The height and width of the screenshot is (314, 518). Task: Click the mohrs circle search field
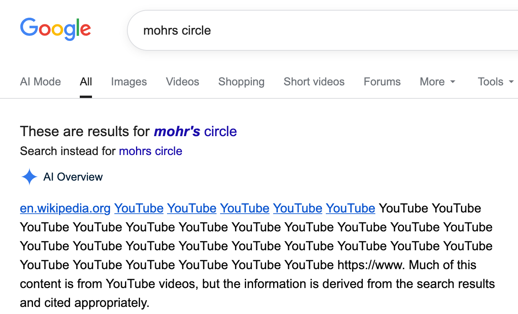tap(314, 30)
